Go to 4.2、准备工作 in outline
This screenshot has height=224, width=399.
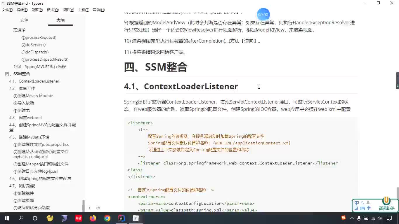pyautogui.click(x=22, y=88)
